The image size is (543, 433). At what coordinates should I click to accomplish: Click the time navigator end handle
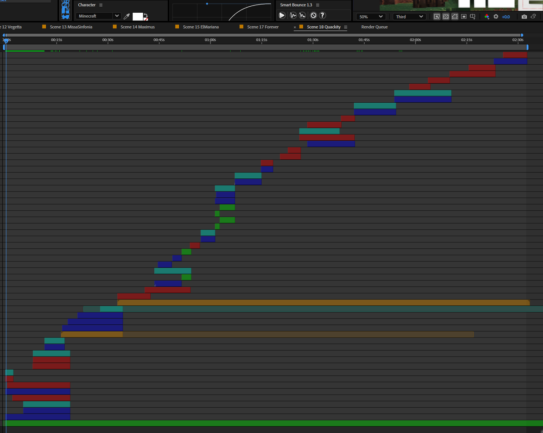(x=522, y=35)
